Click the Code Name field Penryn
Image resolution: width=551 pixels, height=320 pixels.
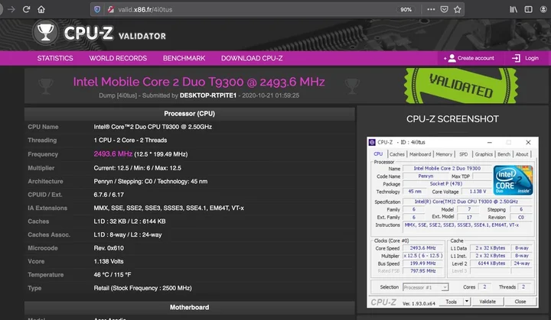426,176
